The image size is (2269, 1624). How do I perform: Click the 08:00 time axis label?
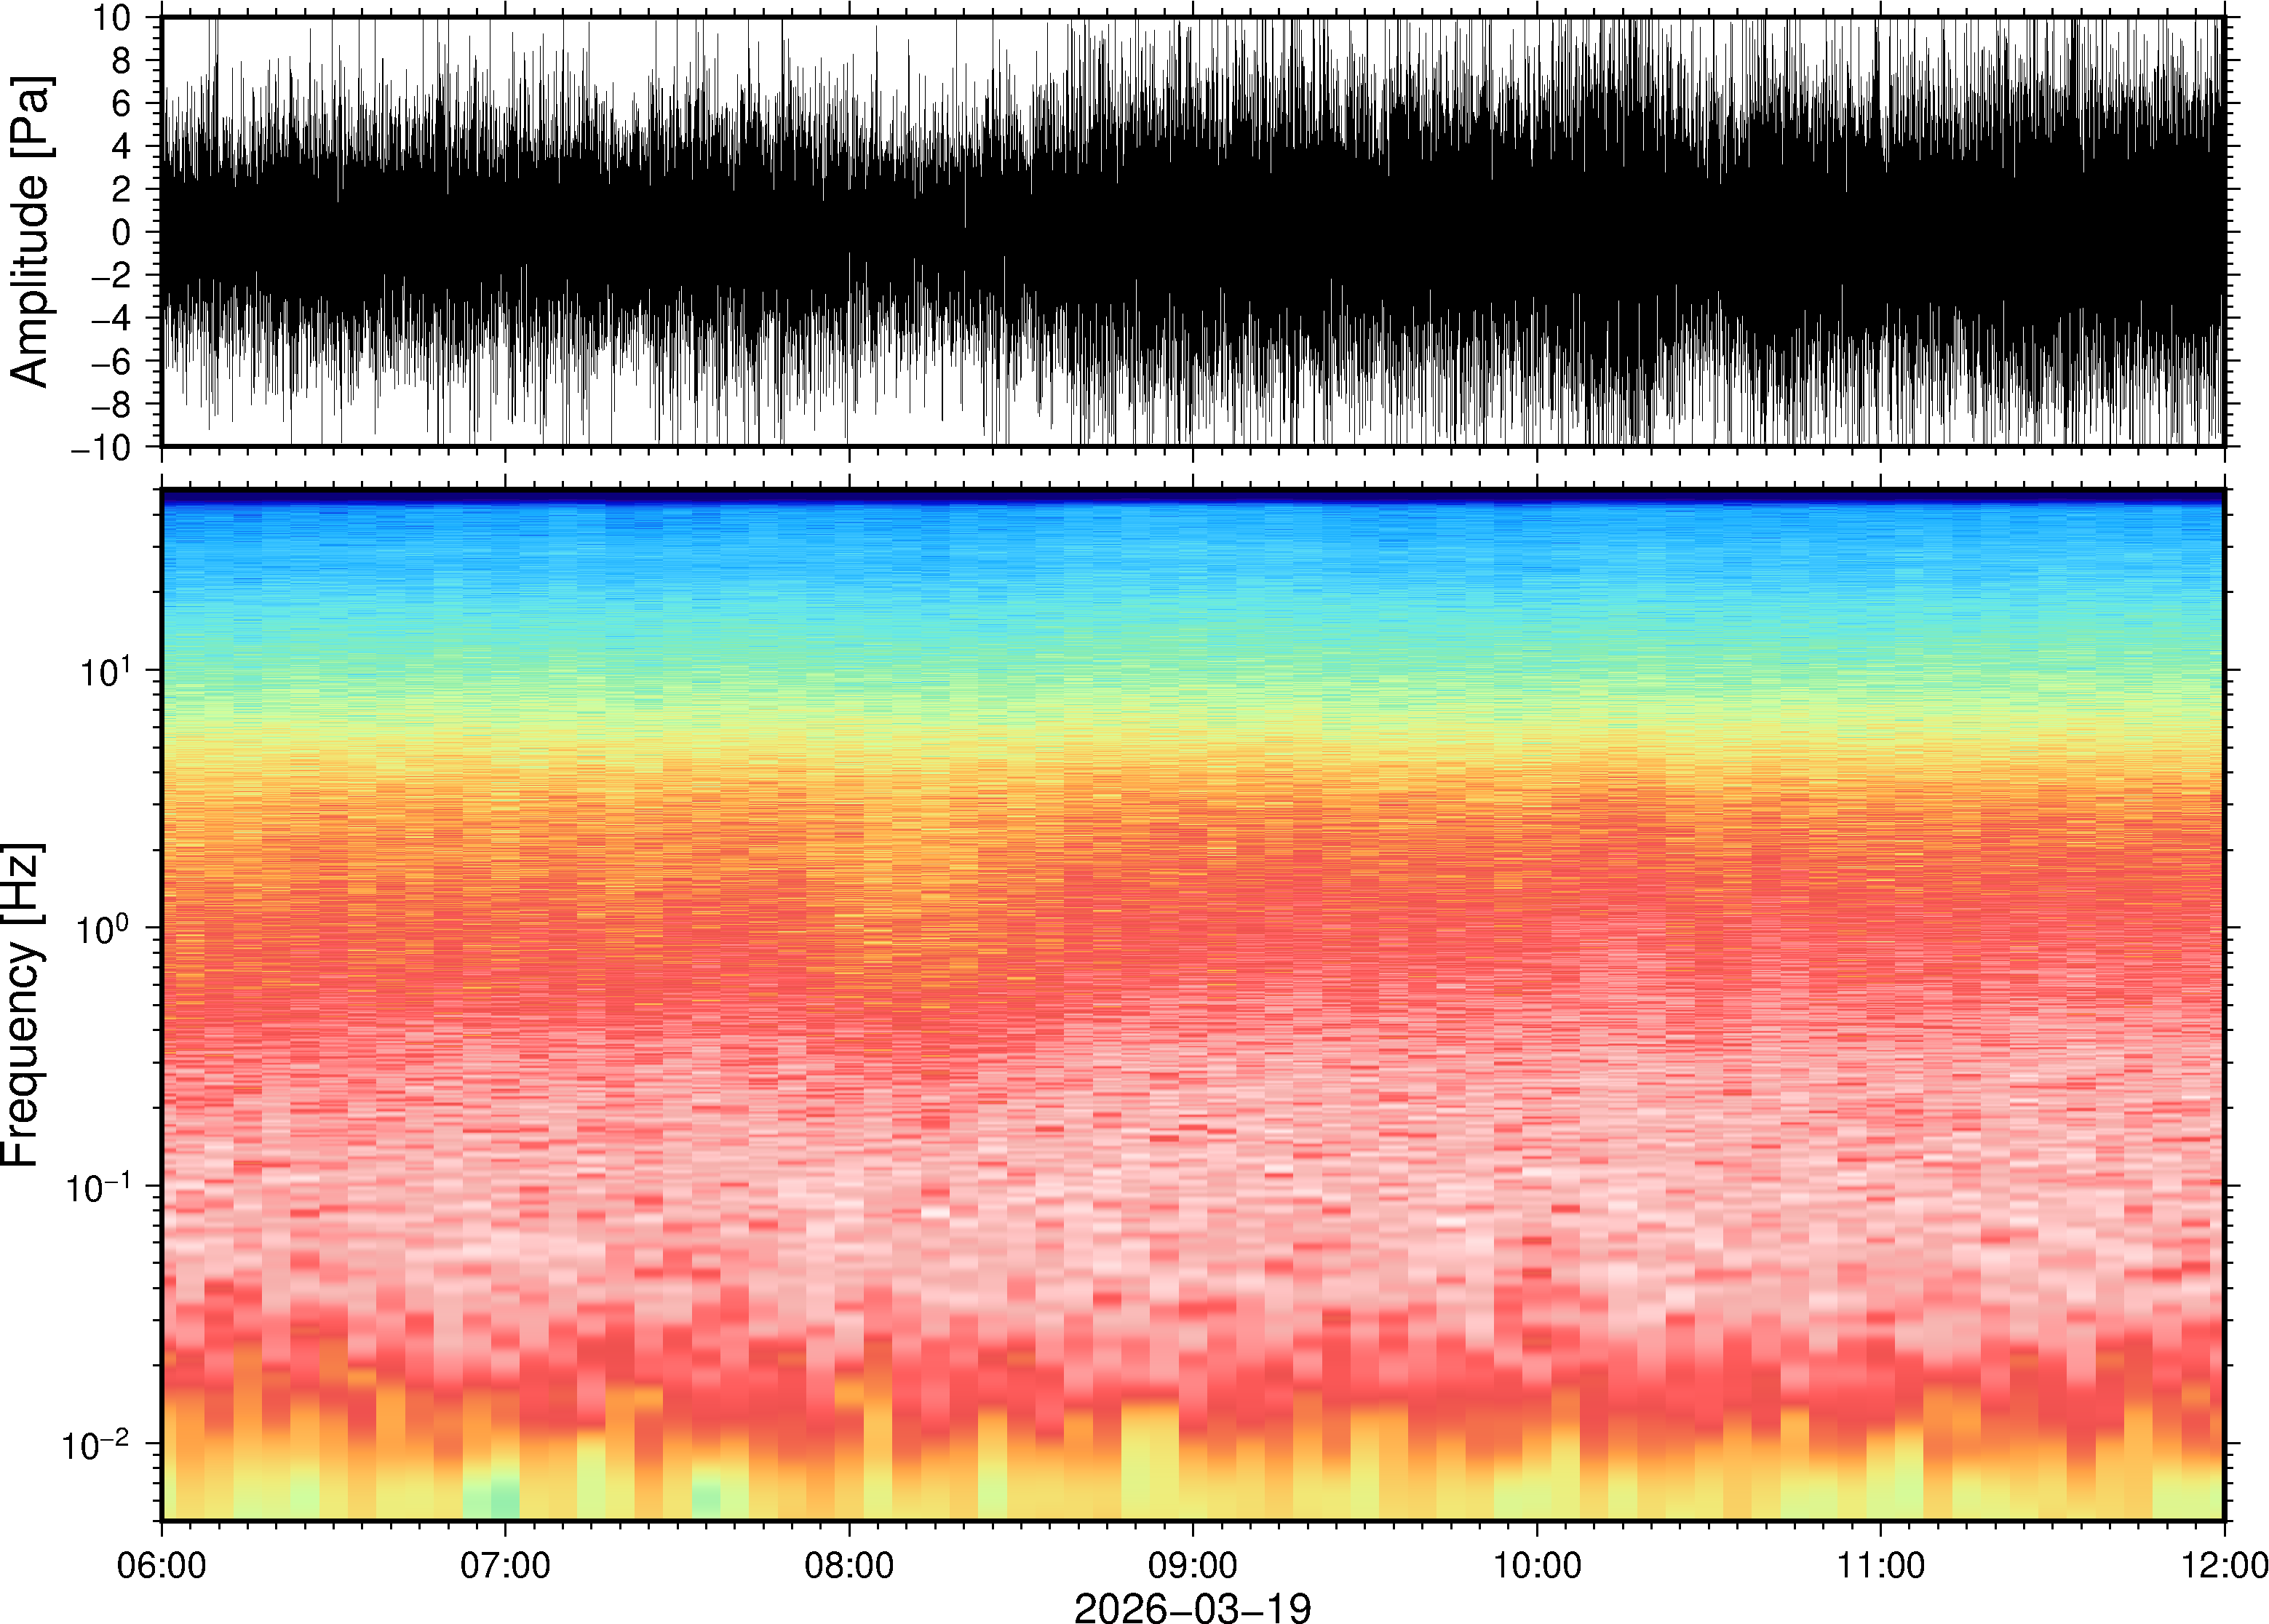(x=849, y=1565)
